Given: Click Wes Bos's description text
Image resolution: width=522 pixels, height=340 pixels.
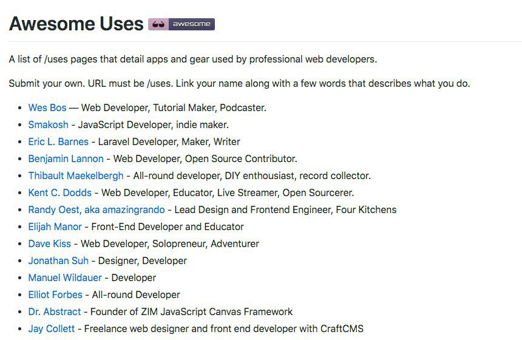Looking at the screenshot, I should coord(174,107).
